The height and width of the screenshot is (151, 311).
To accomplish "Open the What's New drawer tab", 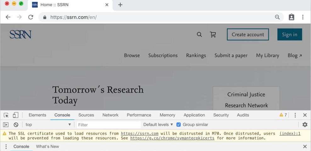I will pyautogui.click(x=48, y=147).
